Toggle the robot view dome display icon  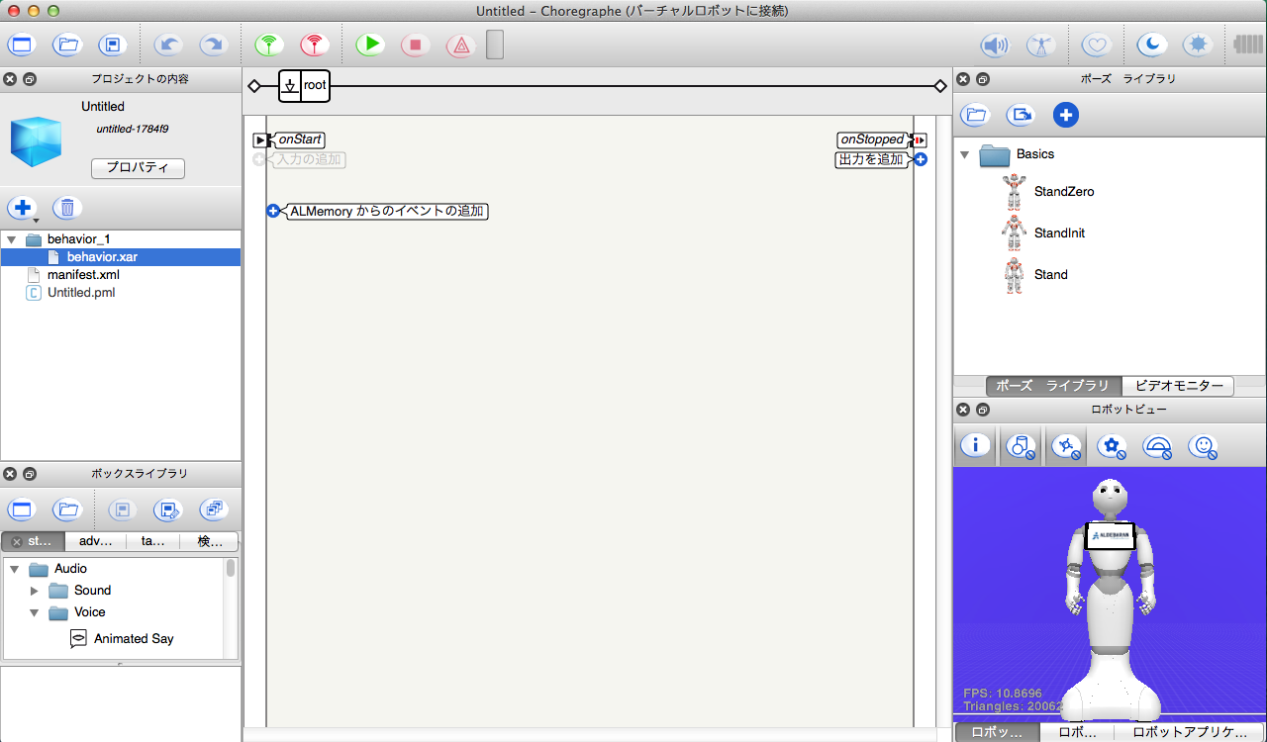tap(1158, 447)
